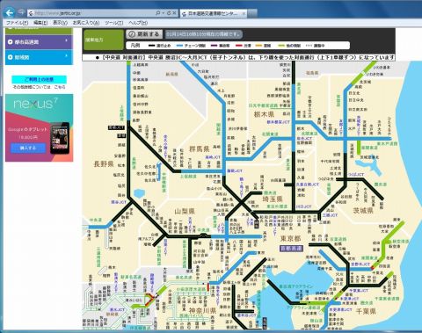Click the こちら link under the notice

tap(60, 87)
